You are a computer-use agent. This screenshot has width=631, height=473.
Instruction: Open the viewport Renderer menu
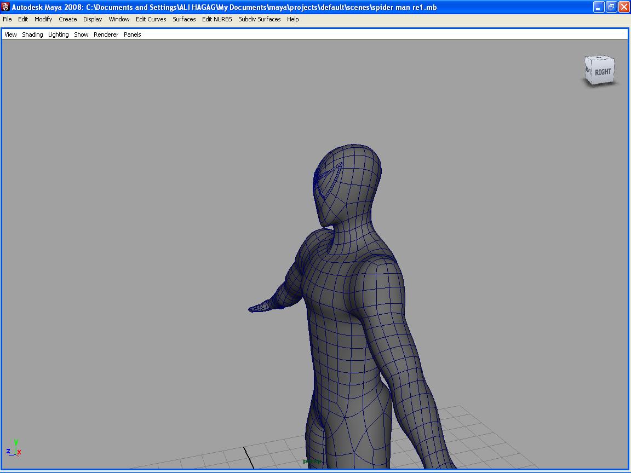point(106,34)
